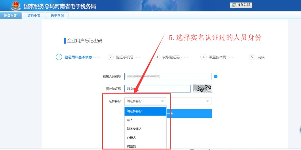This screenshot has height=150, width=301.
Task: Open the 历史查询 tab
Action: 57,16
